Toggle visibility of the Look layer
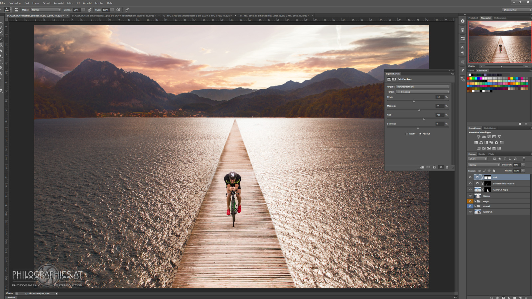Screen dimensions: 532x299 click(470, 177)
